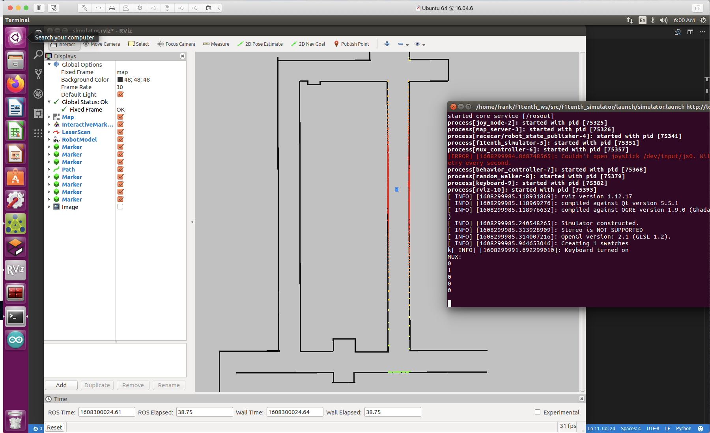Click UTF-8 encoding in the status bar
710x433 pixels.
653,429
